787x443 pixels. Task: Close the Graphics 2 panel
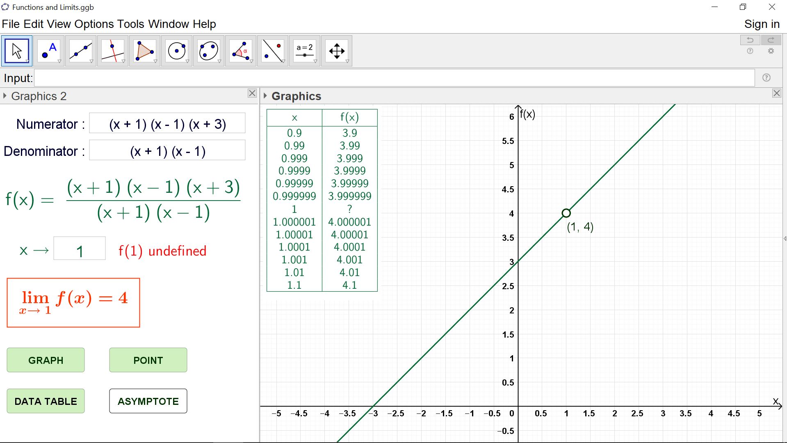pyautogui.click(x=252, y=94)
